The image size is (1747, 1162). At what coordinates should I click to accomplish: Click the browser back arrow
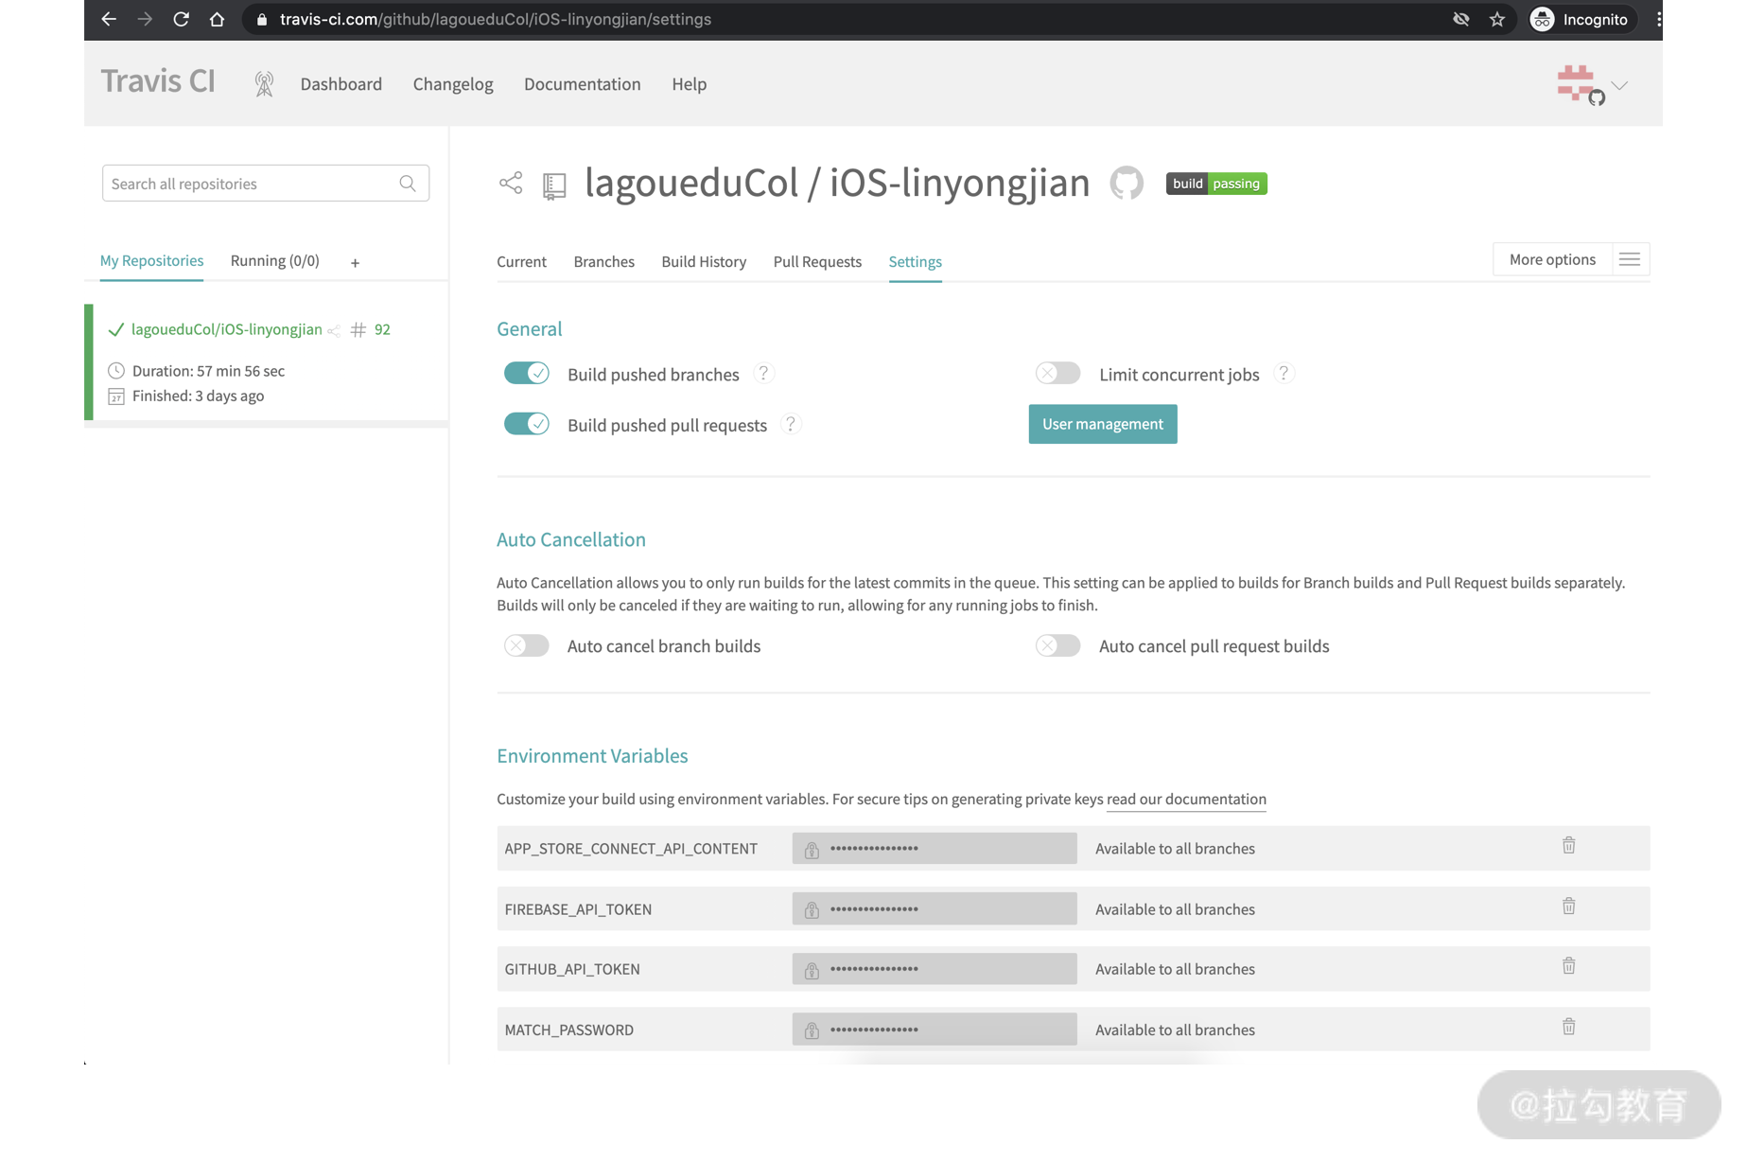tap(109, 19)
